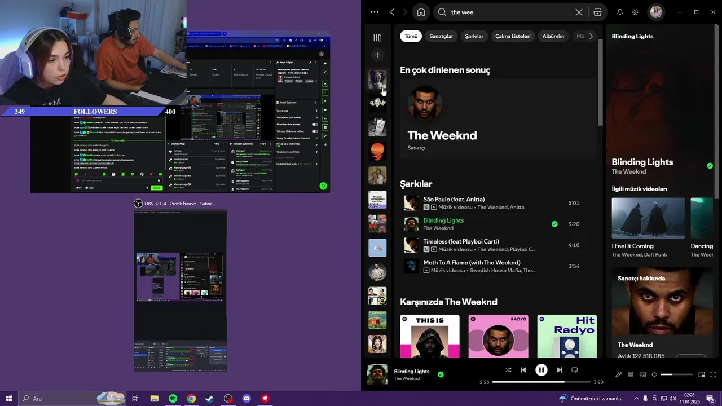Click the search field with 'the wee'
The height and width of the screenshot is (406, 722).
[x=510, y=12]
